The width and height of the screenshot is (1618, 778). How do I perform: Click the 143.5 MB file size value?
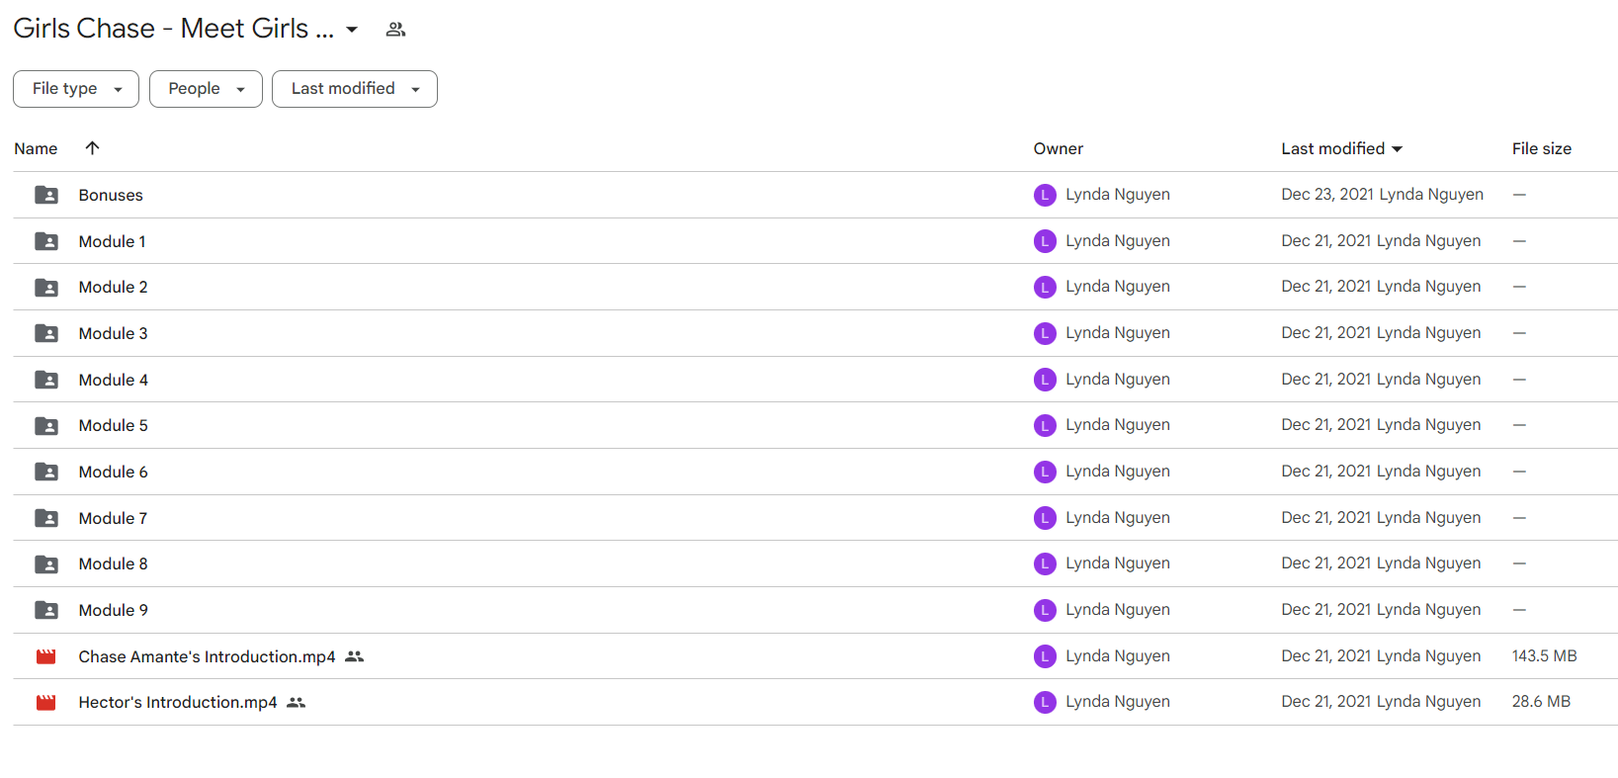pos(1545,655)
